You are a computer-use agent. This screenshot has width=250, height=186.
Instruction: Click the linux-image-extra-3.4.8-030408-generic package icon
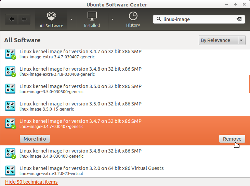coord(10,71)
